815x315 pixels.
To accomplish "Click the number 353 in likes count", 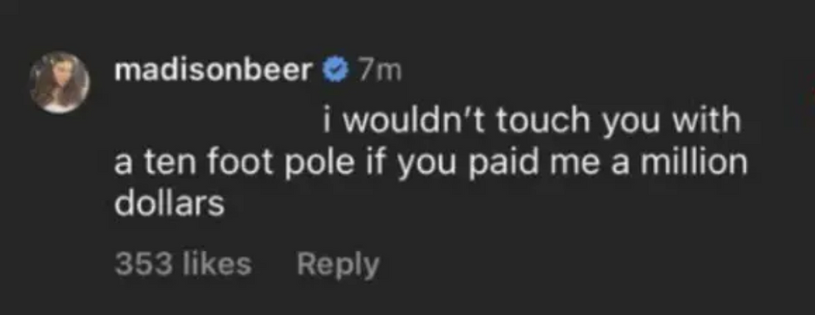I will tap(140, 264).
